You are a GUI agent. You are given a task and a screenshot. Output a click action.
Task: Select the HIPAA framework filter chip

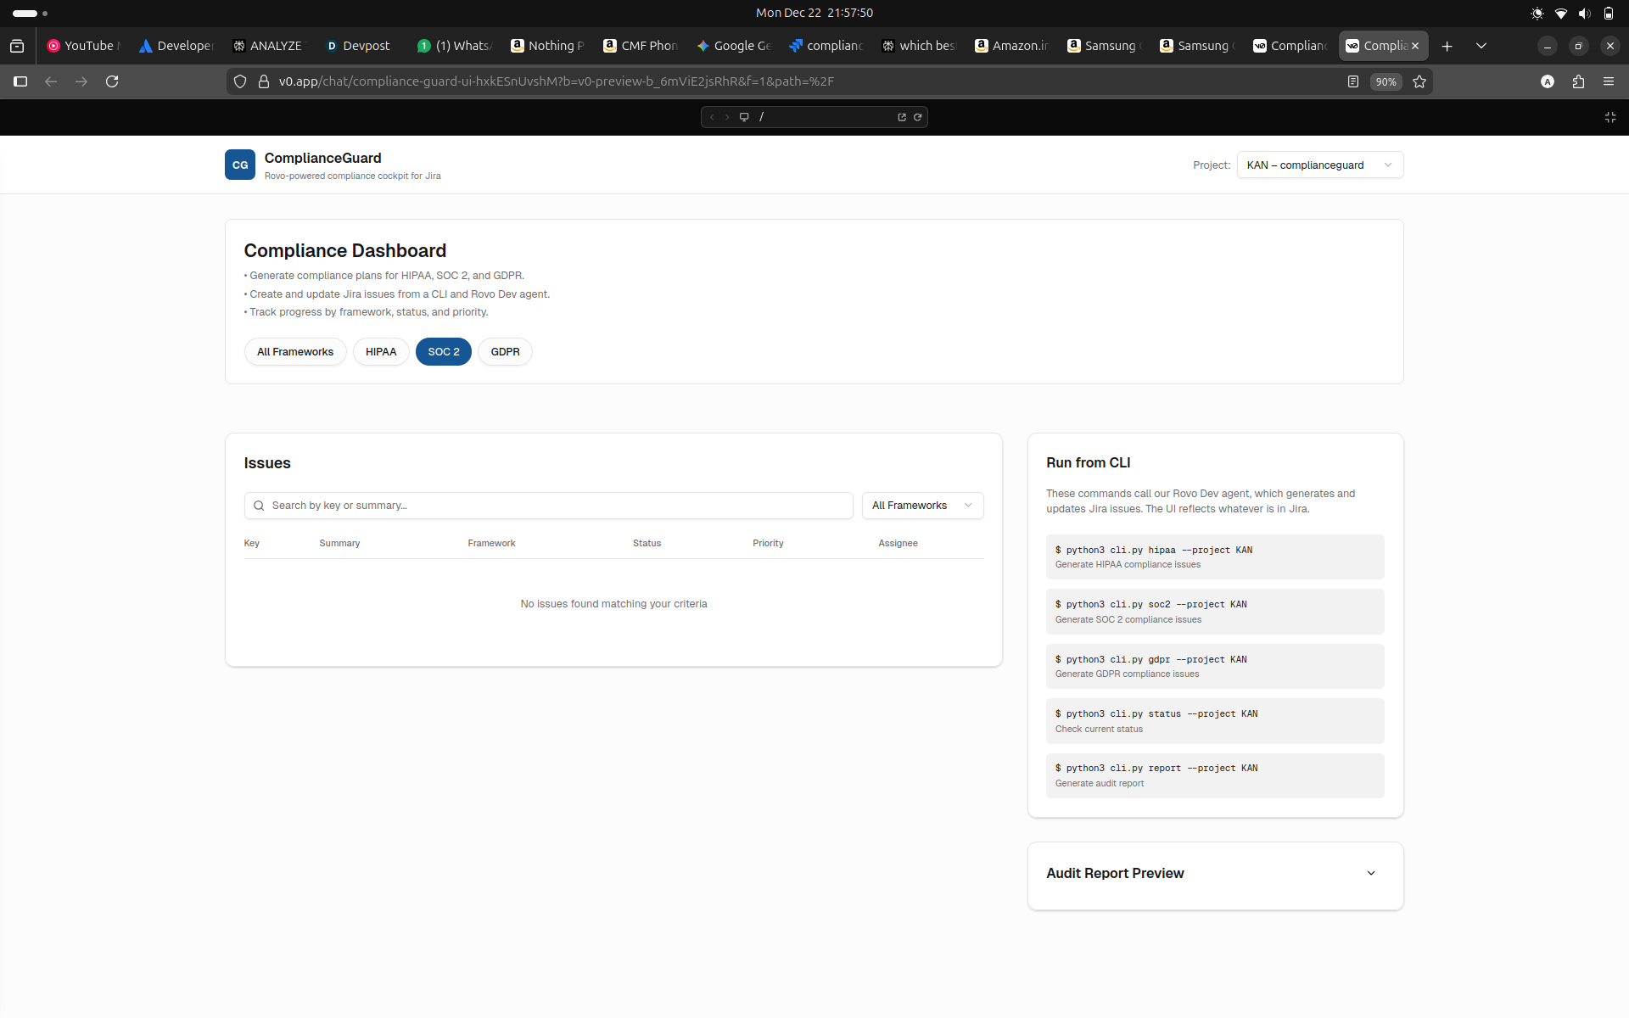coord(381,351)
